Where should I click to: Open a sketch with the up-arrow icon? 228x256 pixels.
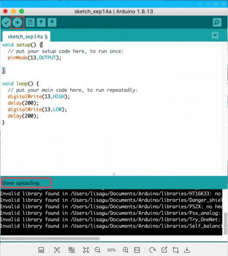click(41, 22)
